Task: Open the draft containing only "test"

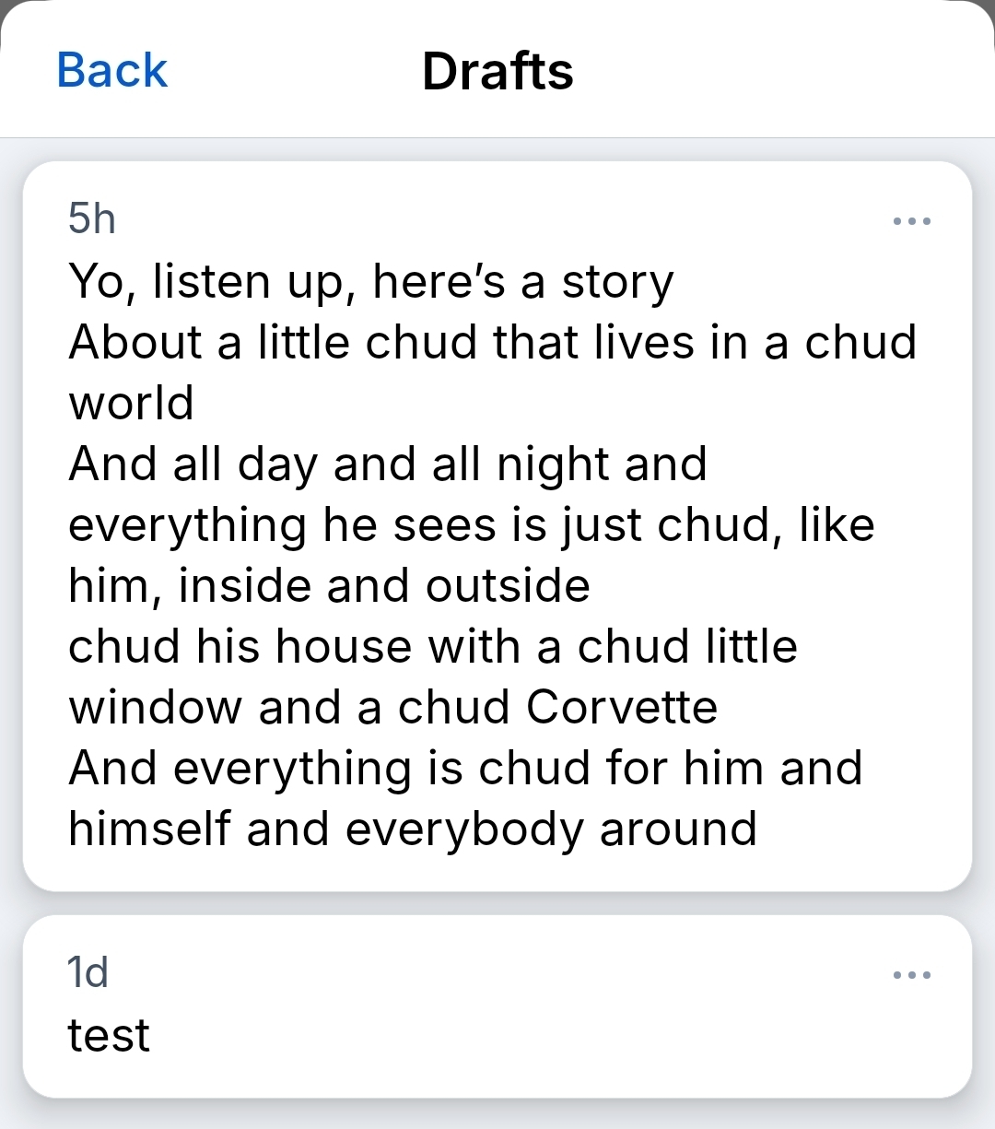Action: coord(497,1006)
